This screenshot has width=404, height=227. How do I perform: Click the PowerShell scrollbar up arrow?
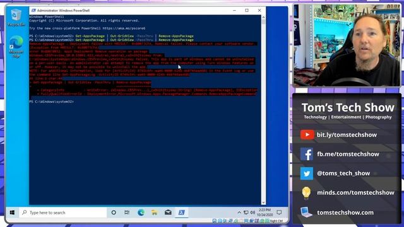[x=263, y=17]
